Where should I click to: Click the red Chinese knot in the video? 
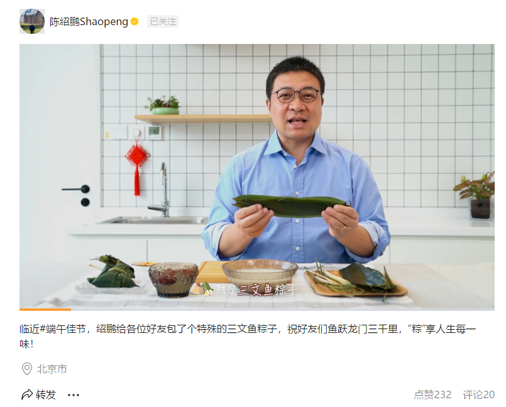(x=138, y=163)
